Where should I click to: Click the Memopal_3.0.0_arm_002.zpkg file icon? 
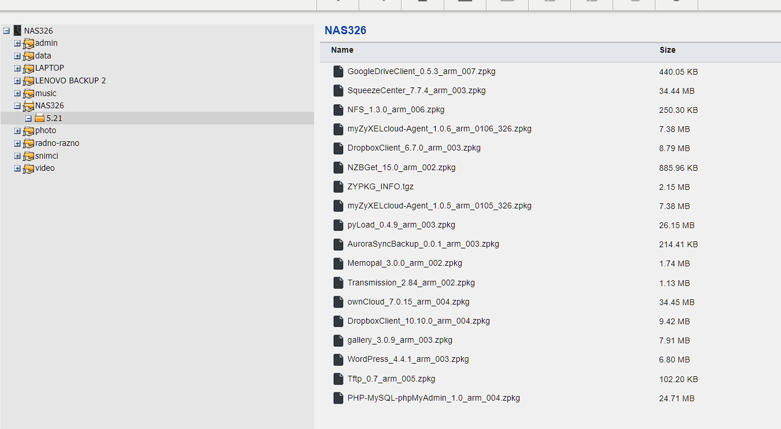pyautogui.click(x=338, y=263)
